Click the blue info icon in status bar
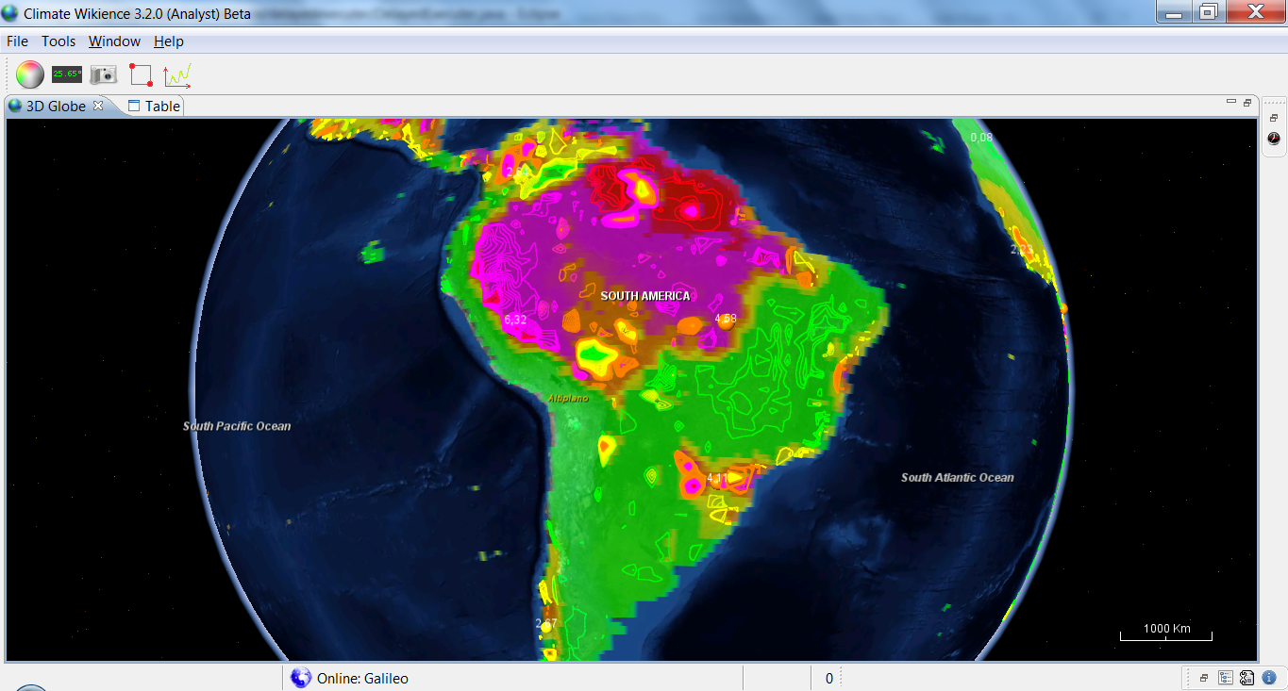Viewport: 1288px width, 691px height. point(1269,678)
